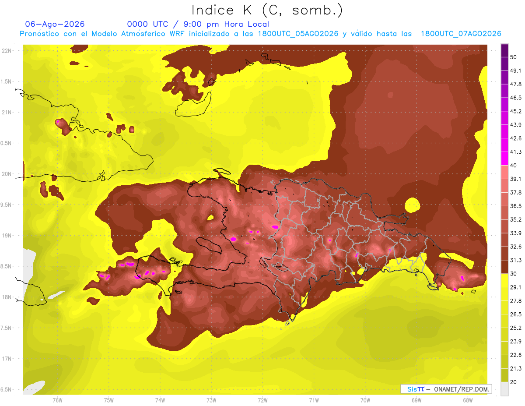Screen dimensions: 525x406
Task: Click the '72W' longitude label
Action: (262, 400)
